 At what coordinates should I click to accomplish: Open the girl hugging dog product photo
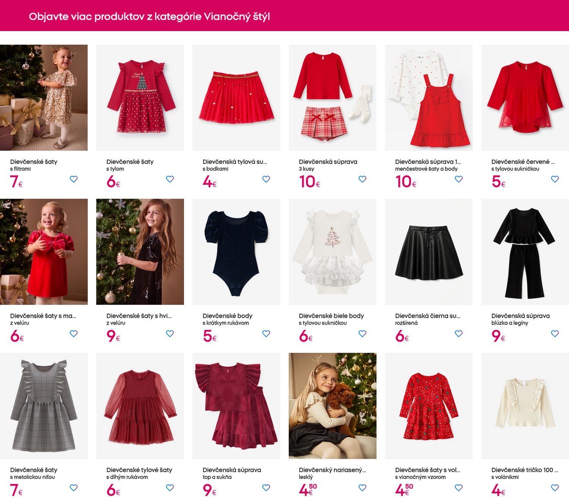[332, 406]
